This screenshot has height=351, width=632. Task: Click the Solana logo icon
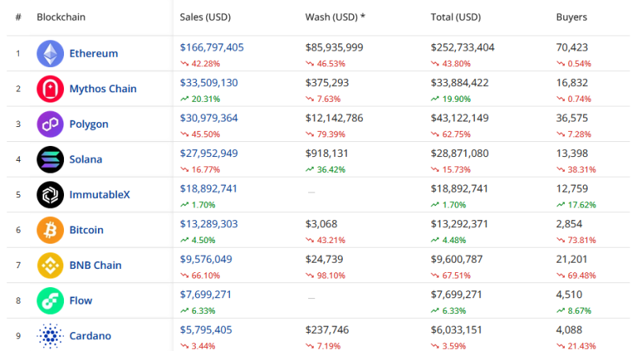click(50, 159)
